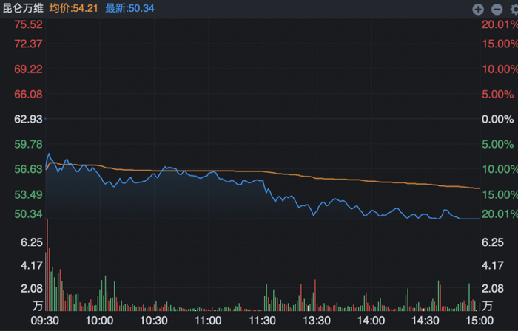
Task: Click the left 6.25 volume axis label
Action: [x=32, y=242]
